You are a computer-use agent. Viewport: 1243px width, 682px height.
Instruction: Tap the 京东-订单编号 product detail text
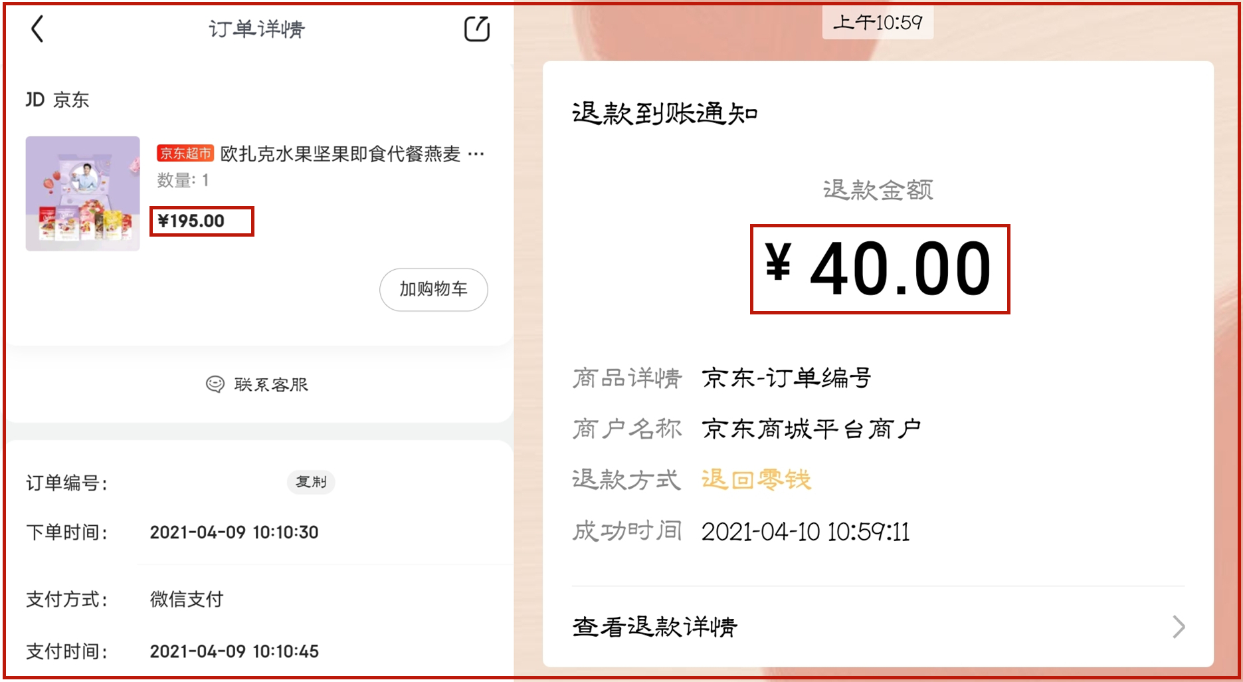click(786, 378)
